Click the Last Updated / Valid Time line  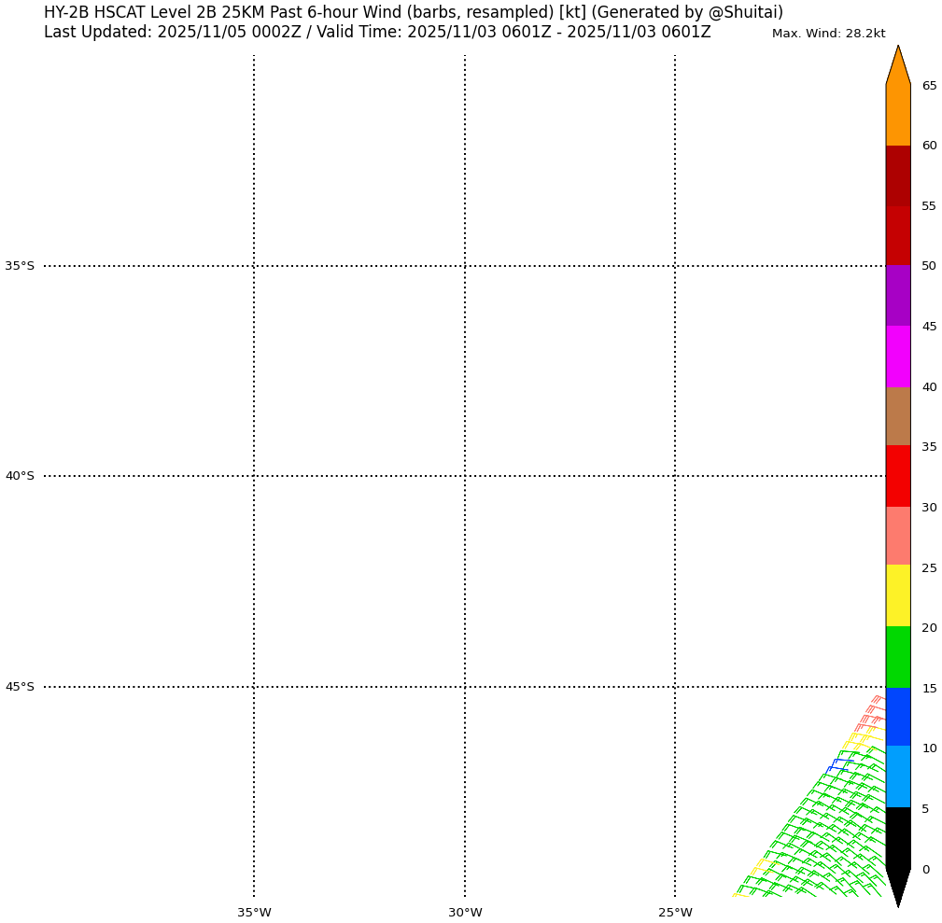[377, 33]
